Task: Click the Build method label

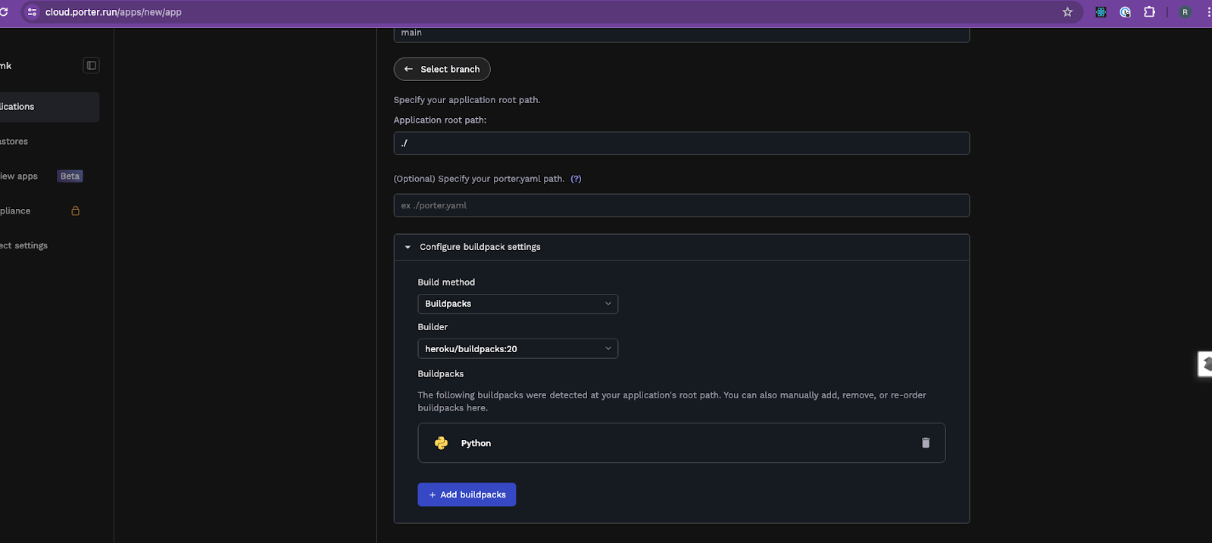Action: tap(446, 282)
